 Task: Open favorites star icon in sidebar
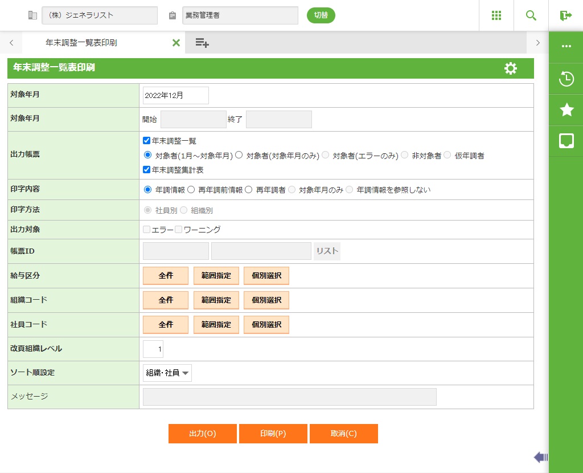(x=566, y=110)
